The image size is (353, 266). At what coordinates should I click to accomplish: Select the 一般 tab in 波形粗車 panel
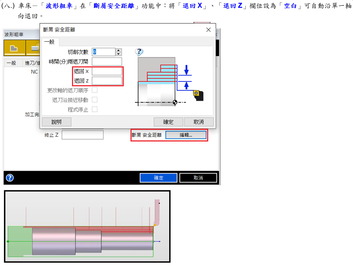[11, 63]
